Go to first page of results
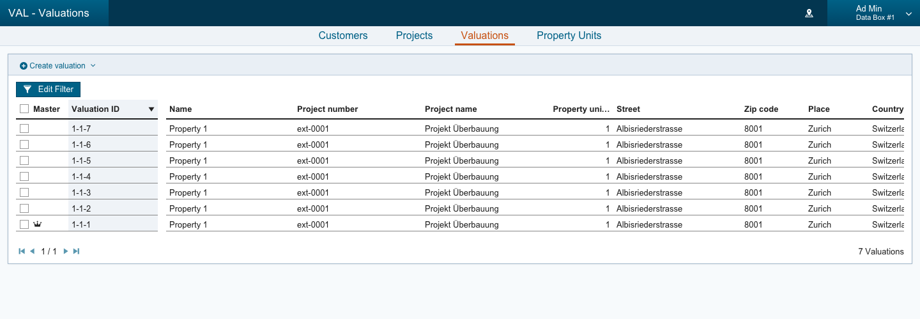 click(22, 251)
